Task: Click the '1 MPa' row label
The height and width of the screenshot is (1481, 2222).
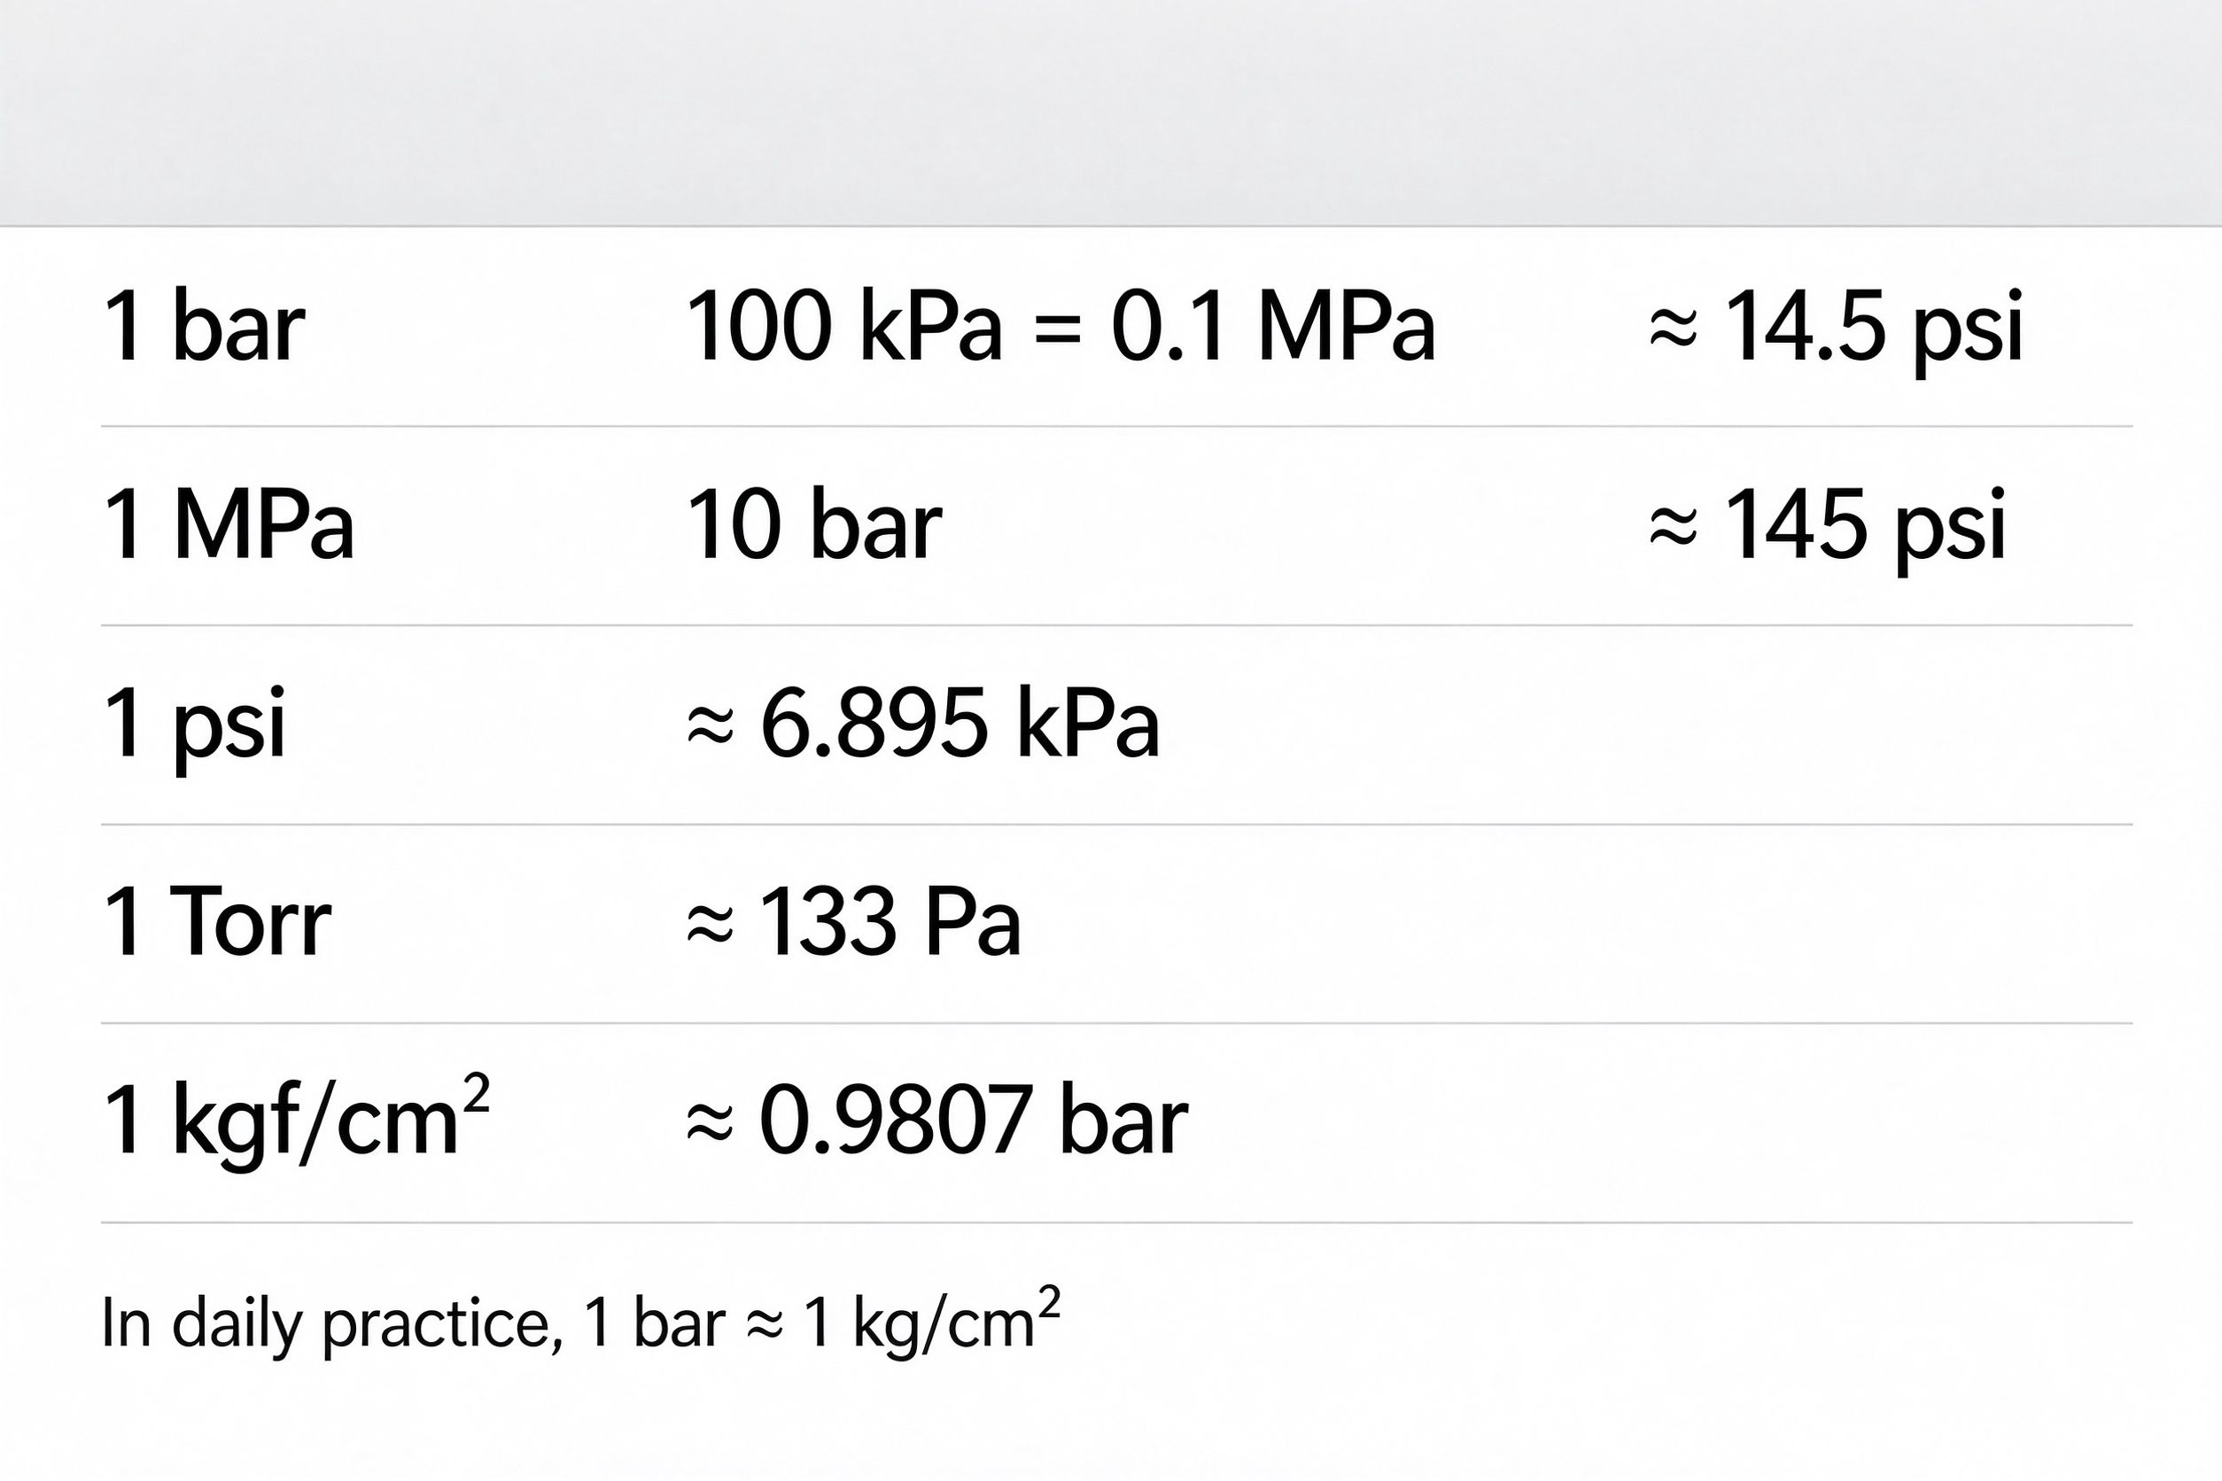Action: pyautogui.click(x=228, y=524)
